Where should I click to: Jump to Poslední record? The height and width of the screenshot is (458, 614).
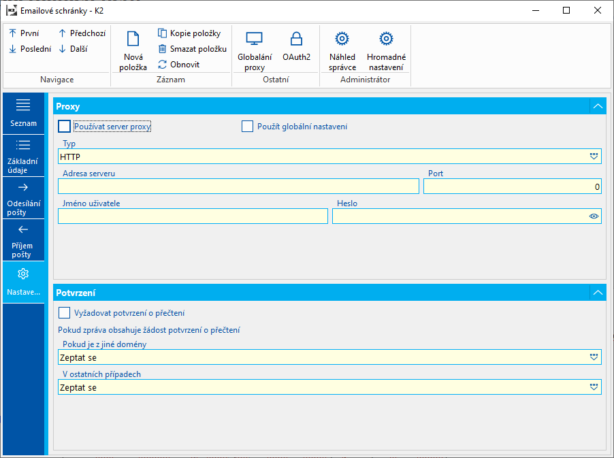(x=29, y=49)
